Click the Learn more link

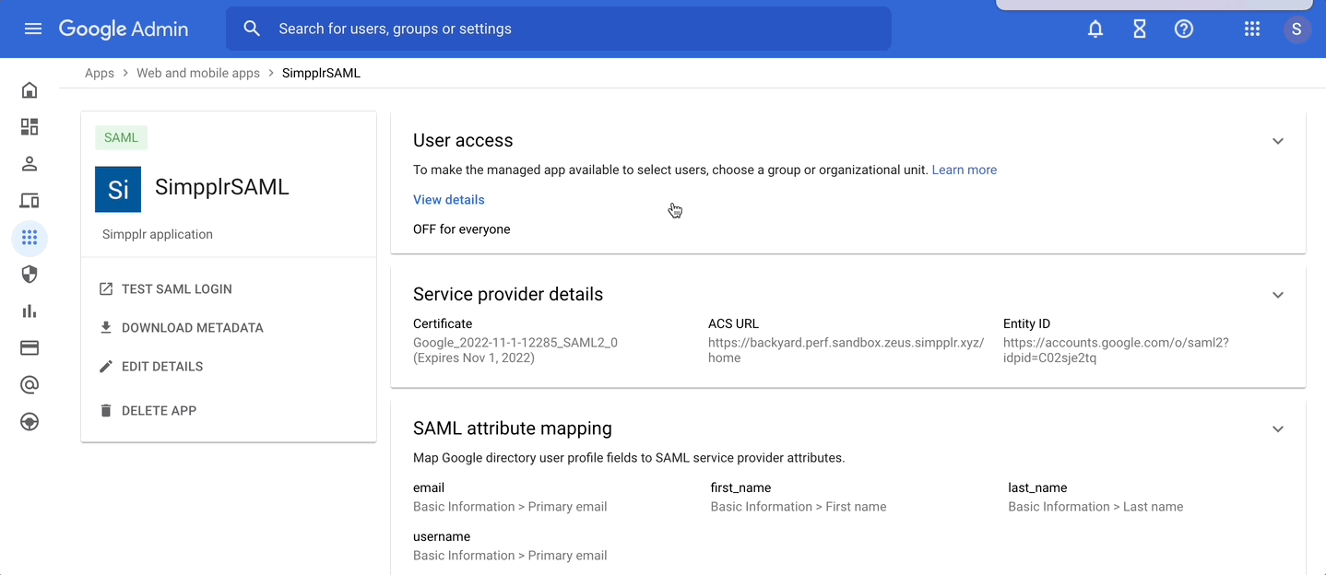coord(964,170)
